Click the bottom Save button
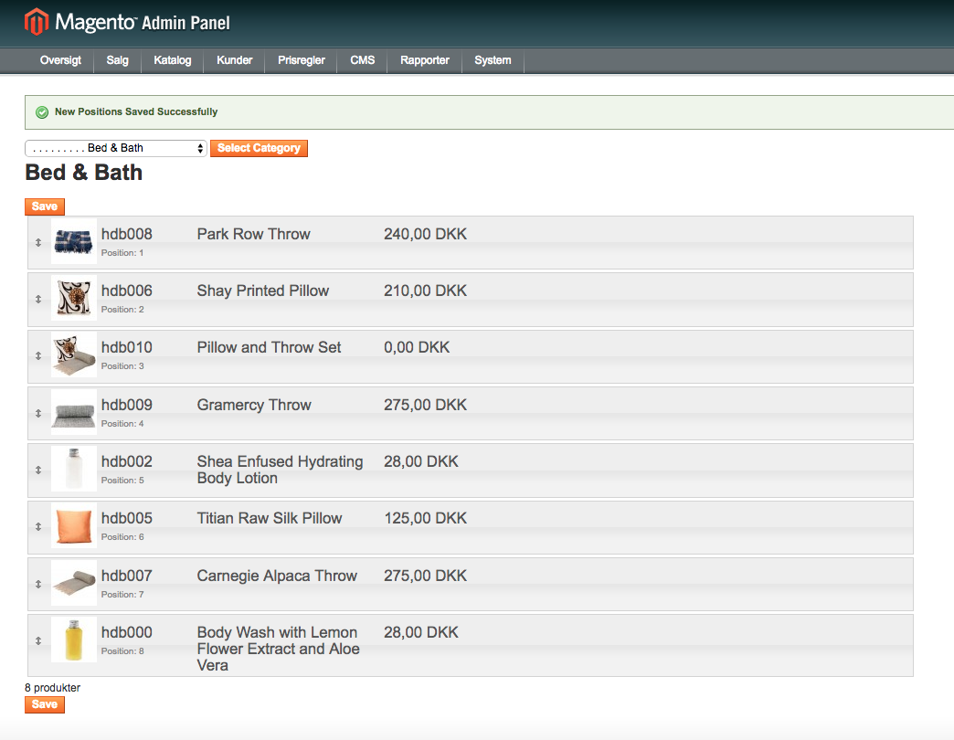Screen dimensions: 954x740 [45, 704]
